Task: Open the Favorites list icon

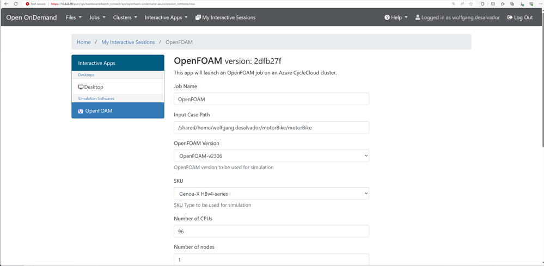Action: click(503, 4)
